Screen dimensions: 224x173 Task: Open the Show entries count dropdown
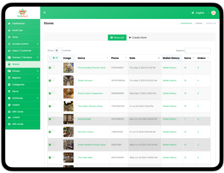coord(58,51)
